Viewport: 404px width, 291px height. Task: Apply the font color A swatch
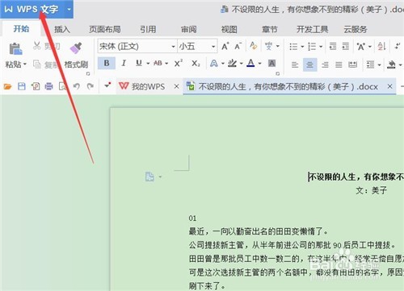(x=250, y=63)
